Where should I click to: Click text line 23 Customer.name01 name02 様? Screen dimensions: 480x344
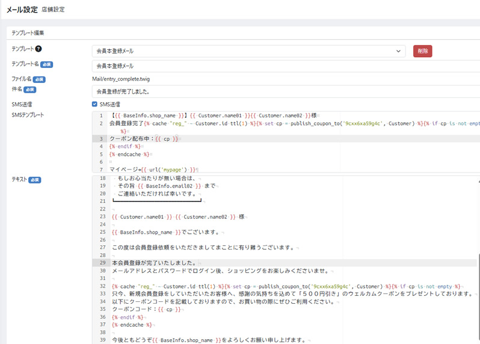pyautogui.click(x=178, y=217)
